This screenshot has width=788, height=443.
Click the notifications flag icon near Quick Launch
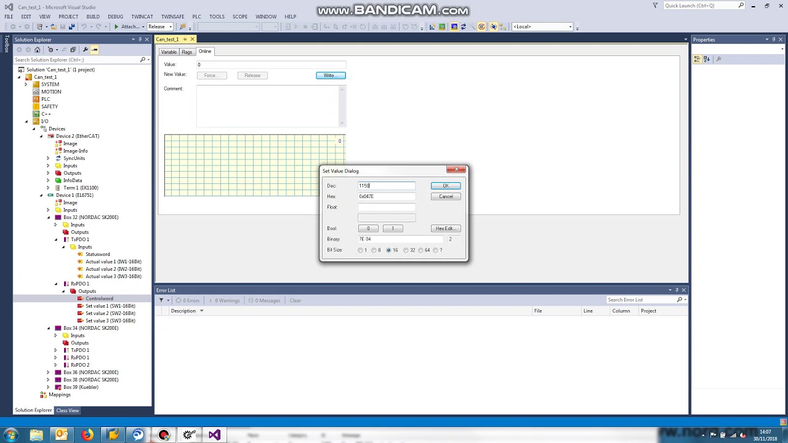click(655, 6)
